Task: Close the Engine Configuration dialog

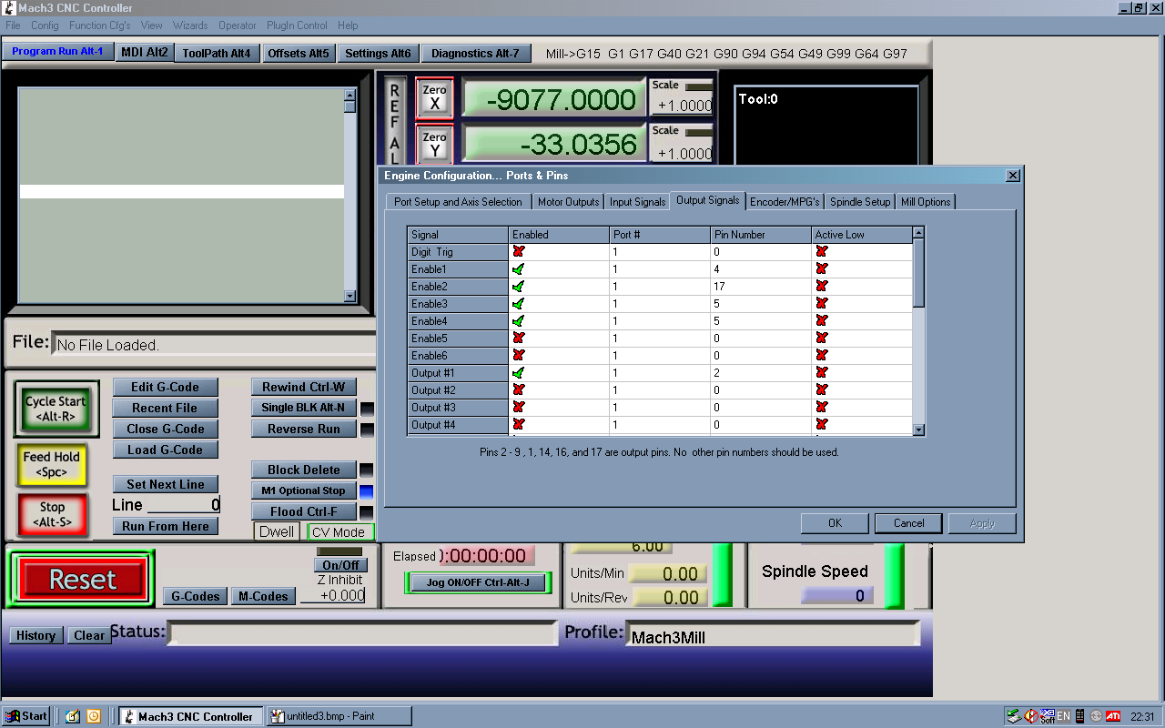Action: (1012, 175)
